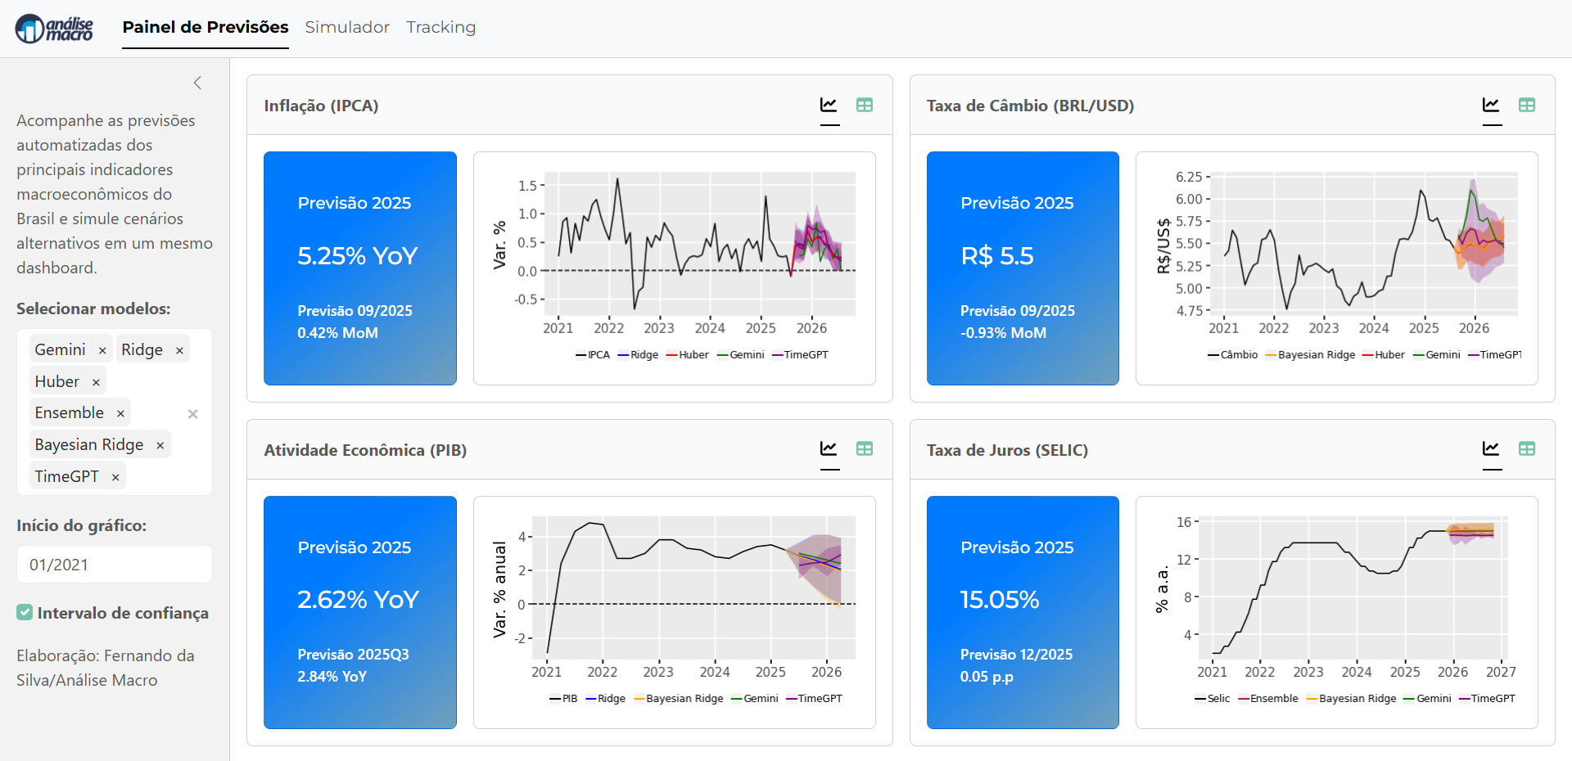Image resolution: width=1572 pixels, height=761 pixels.
Task: Open the Simulador tab
Action: [x=347, y=27]
